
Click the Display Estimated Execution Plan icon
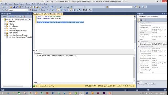[53, 10]
